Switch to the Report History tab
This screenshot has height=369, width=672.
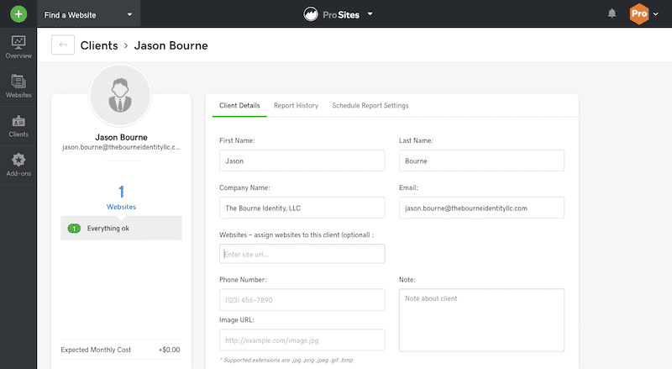(x=297, y=106)
